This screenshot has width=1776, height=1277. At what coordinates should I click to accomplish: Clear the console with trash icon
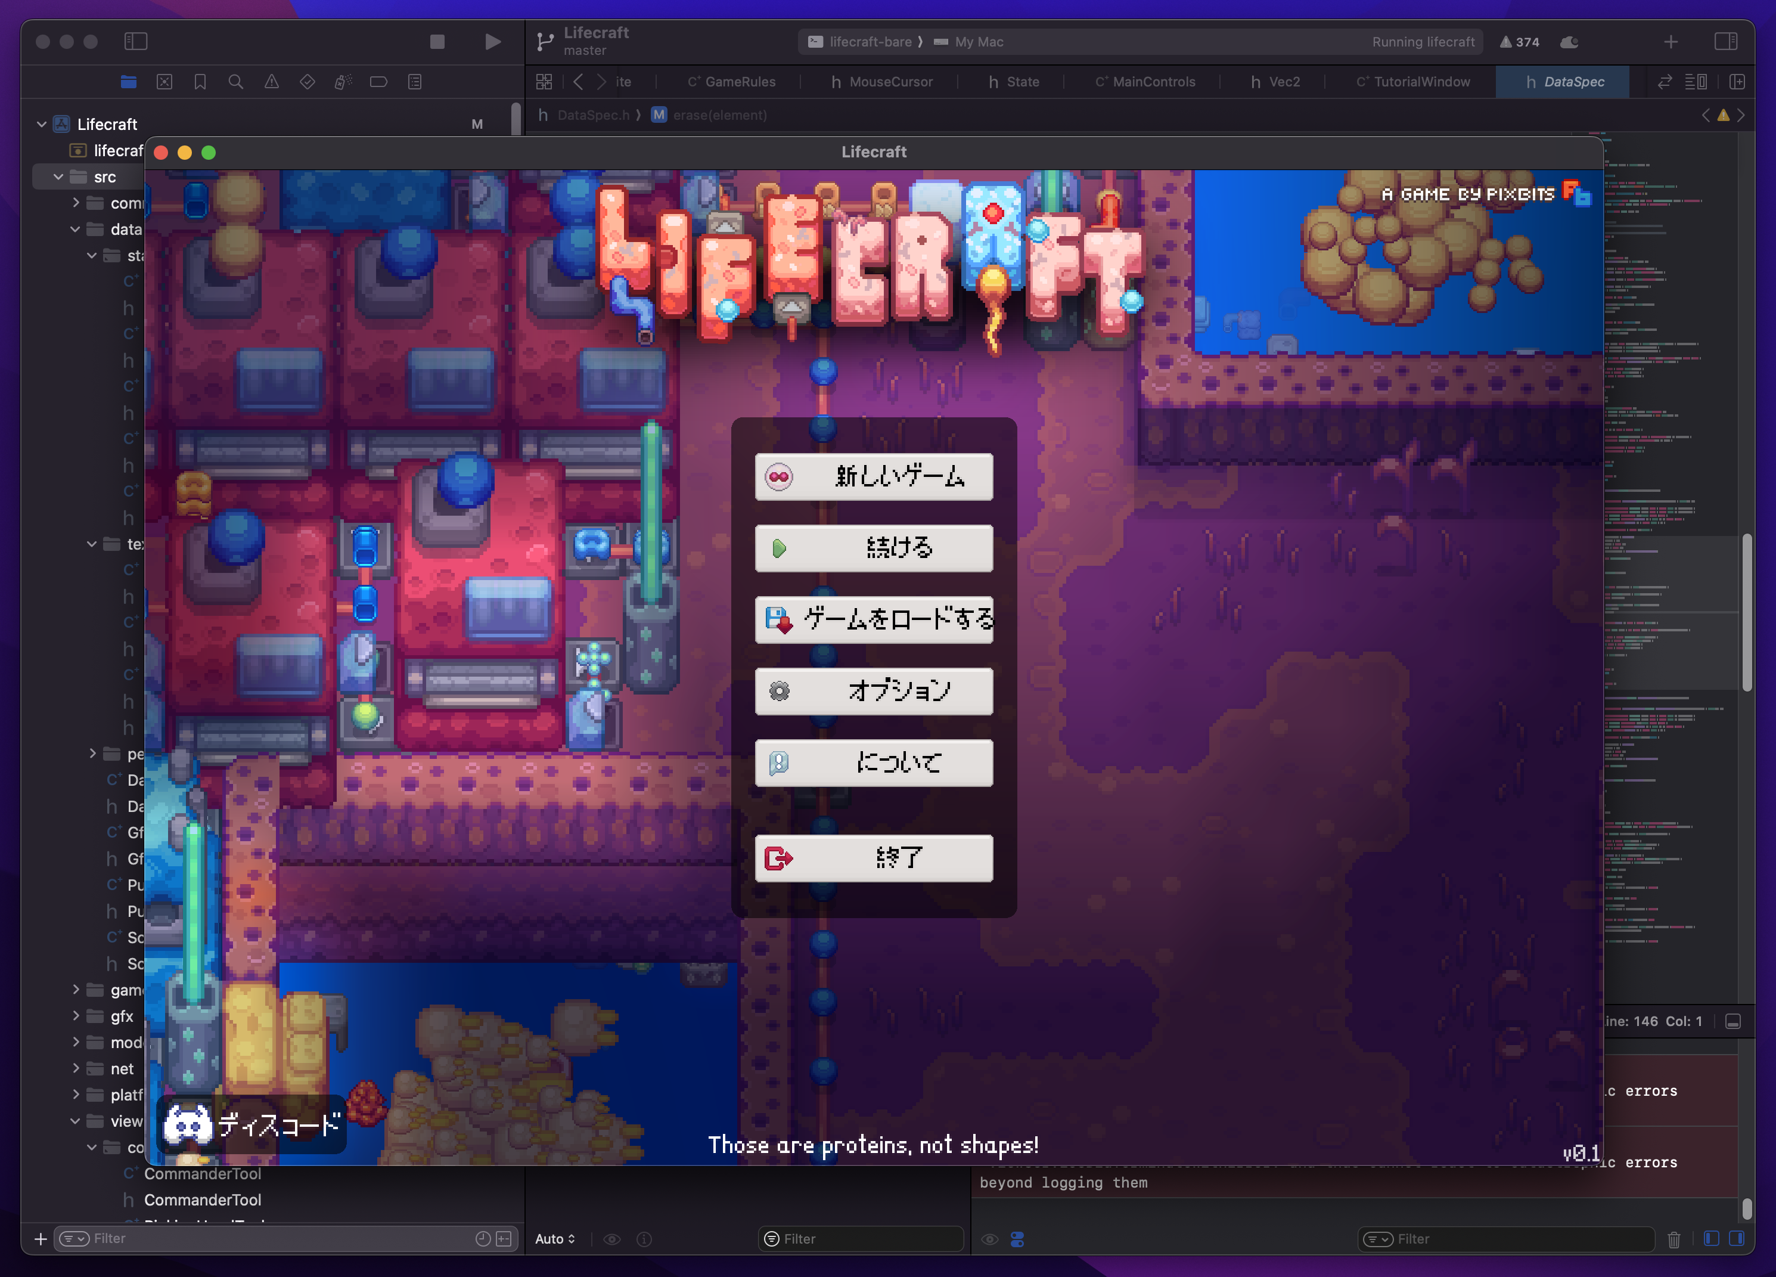(1673, 1239)
